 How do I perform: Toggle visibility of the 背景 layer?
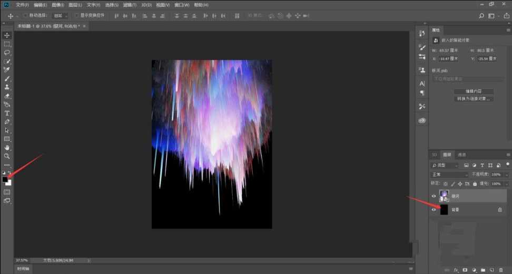(x=434, y=209)
